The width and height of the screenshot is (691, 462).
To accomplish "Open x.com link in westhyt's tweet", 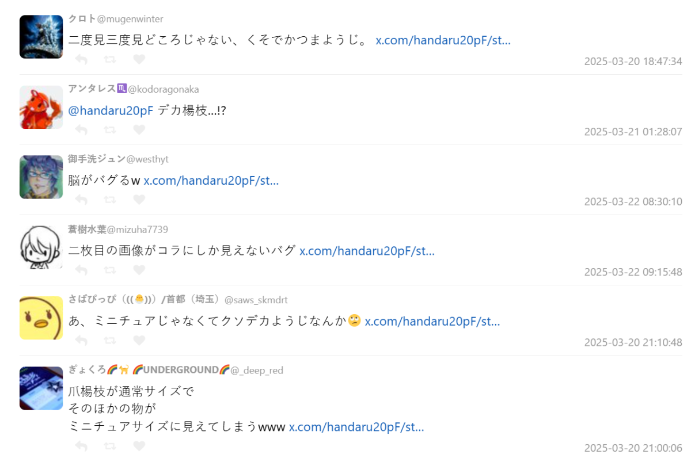I will tap(211, 181).
